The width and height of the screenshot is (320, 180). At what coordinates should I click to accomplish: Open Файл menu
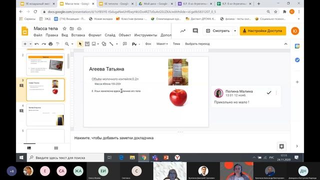(38, 35)
